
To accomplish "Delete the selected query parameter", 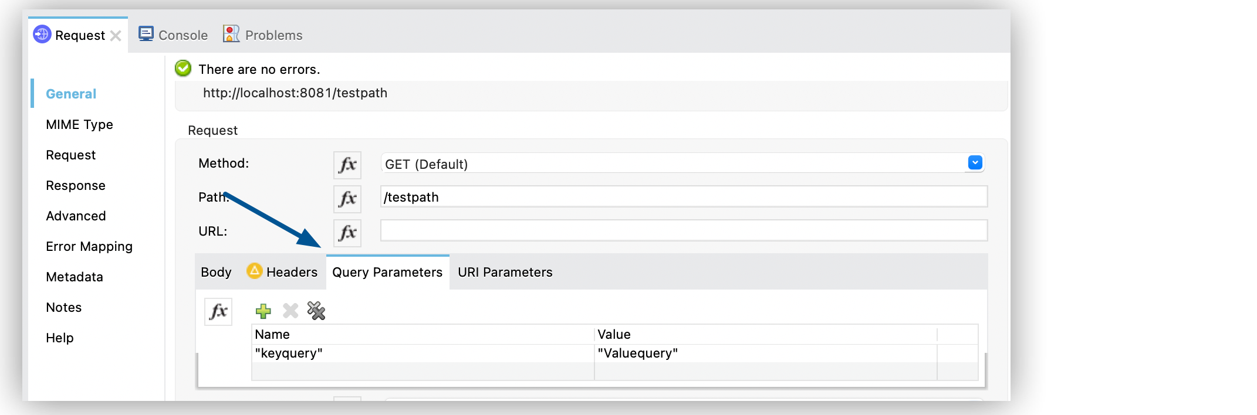I will tap(290, 311).
